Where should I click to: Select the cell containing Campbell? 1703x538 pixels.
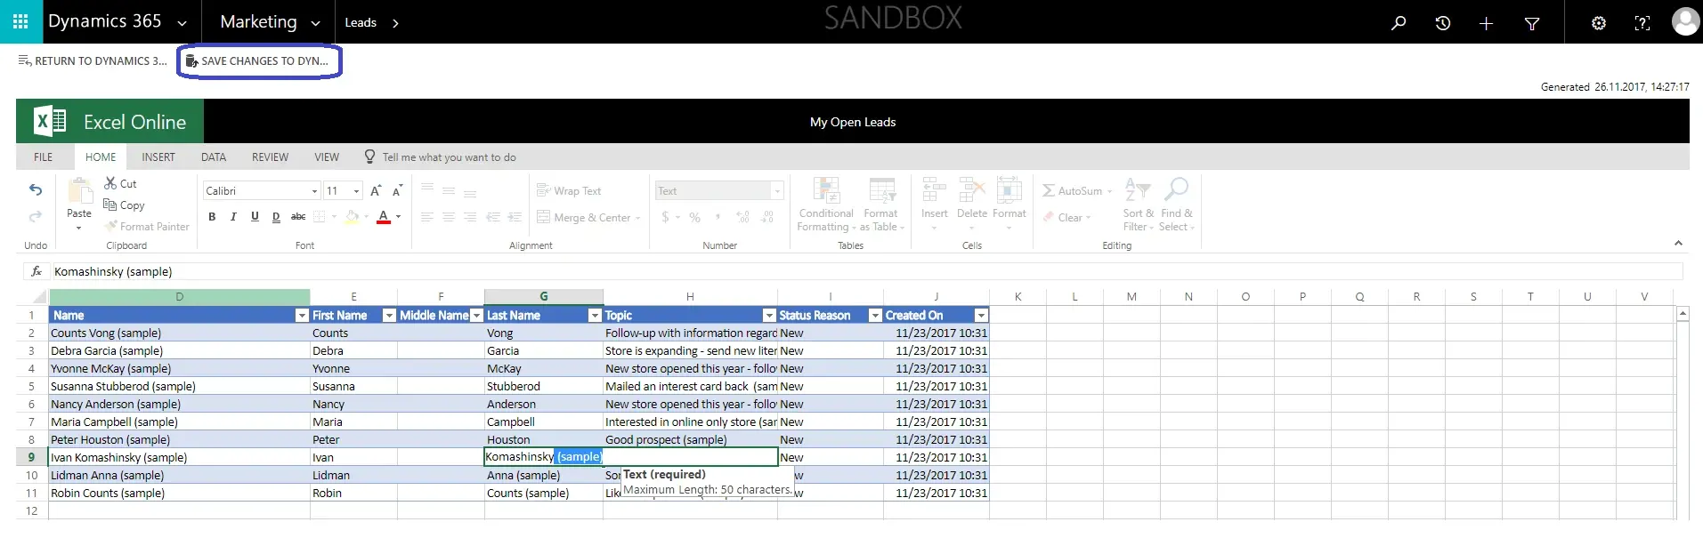click(x=544, y=422)
